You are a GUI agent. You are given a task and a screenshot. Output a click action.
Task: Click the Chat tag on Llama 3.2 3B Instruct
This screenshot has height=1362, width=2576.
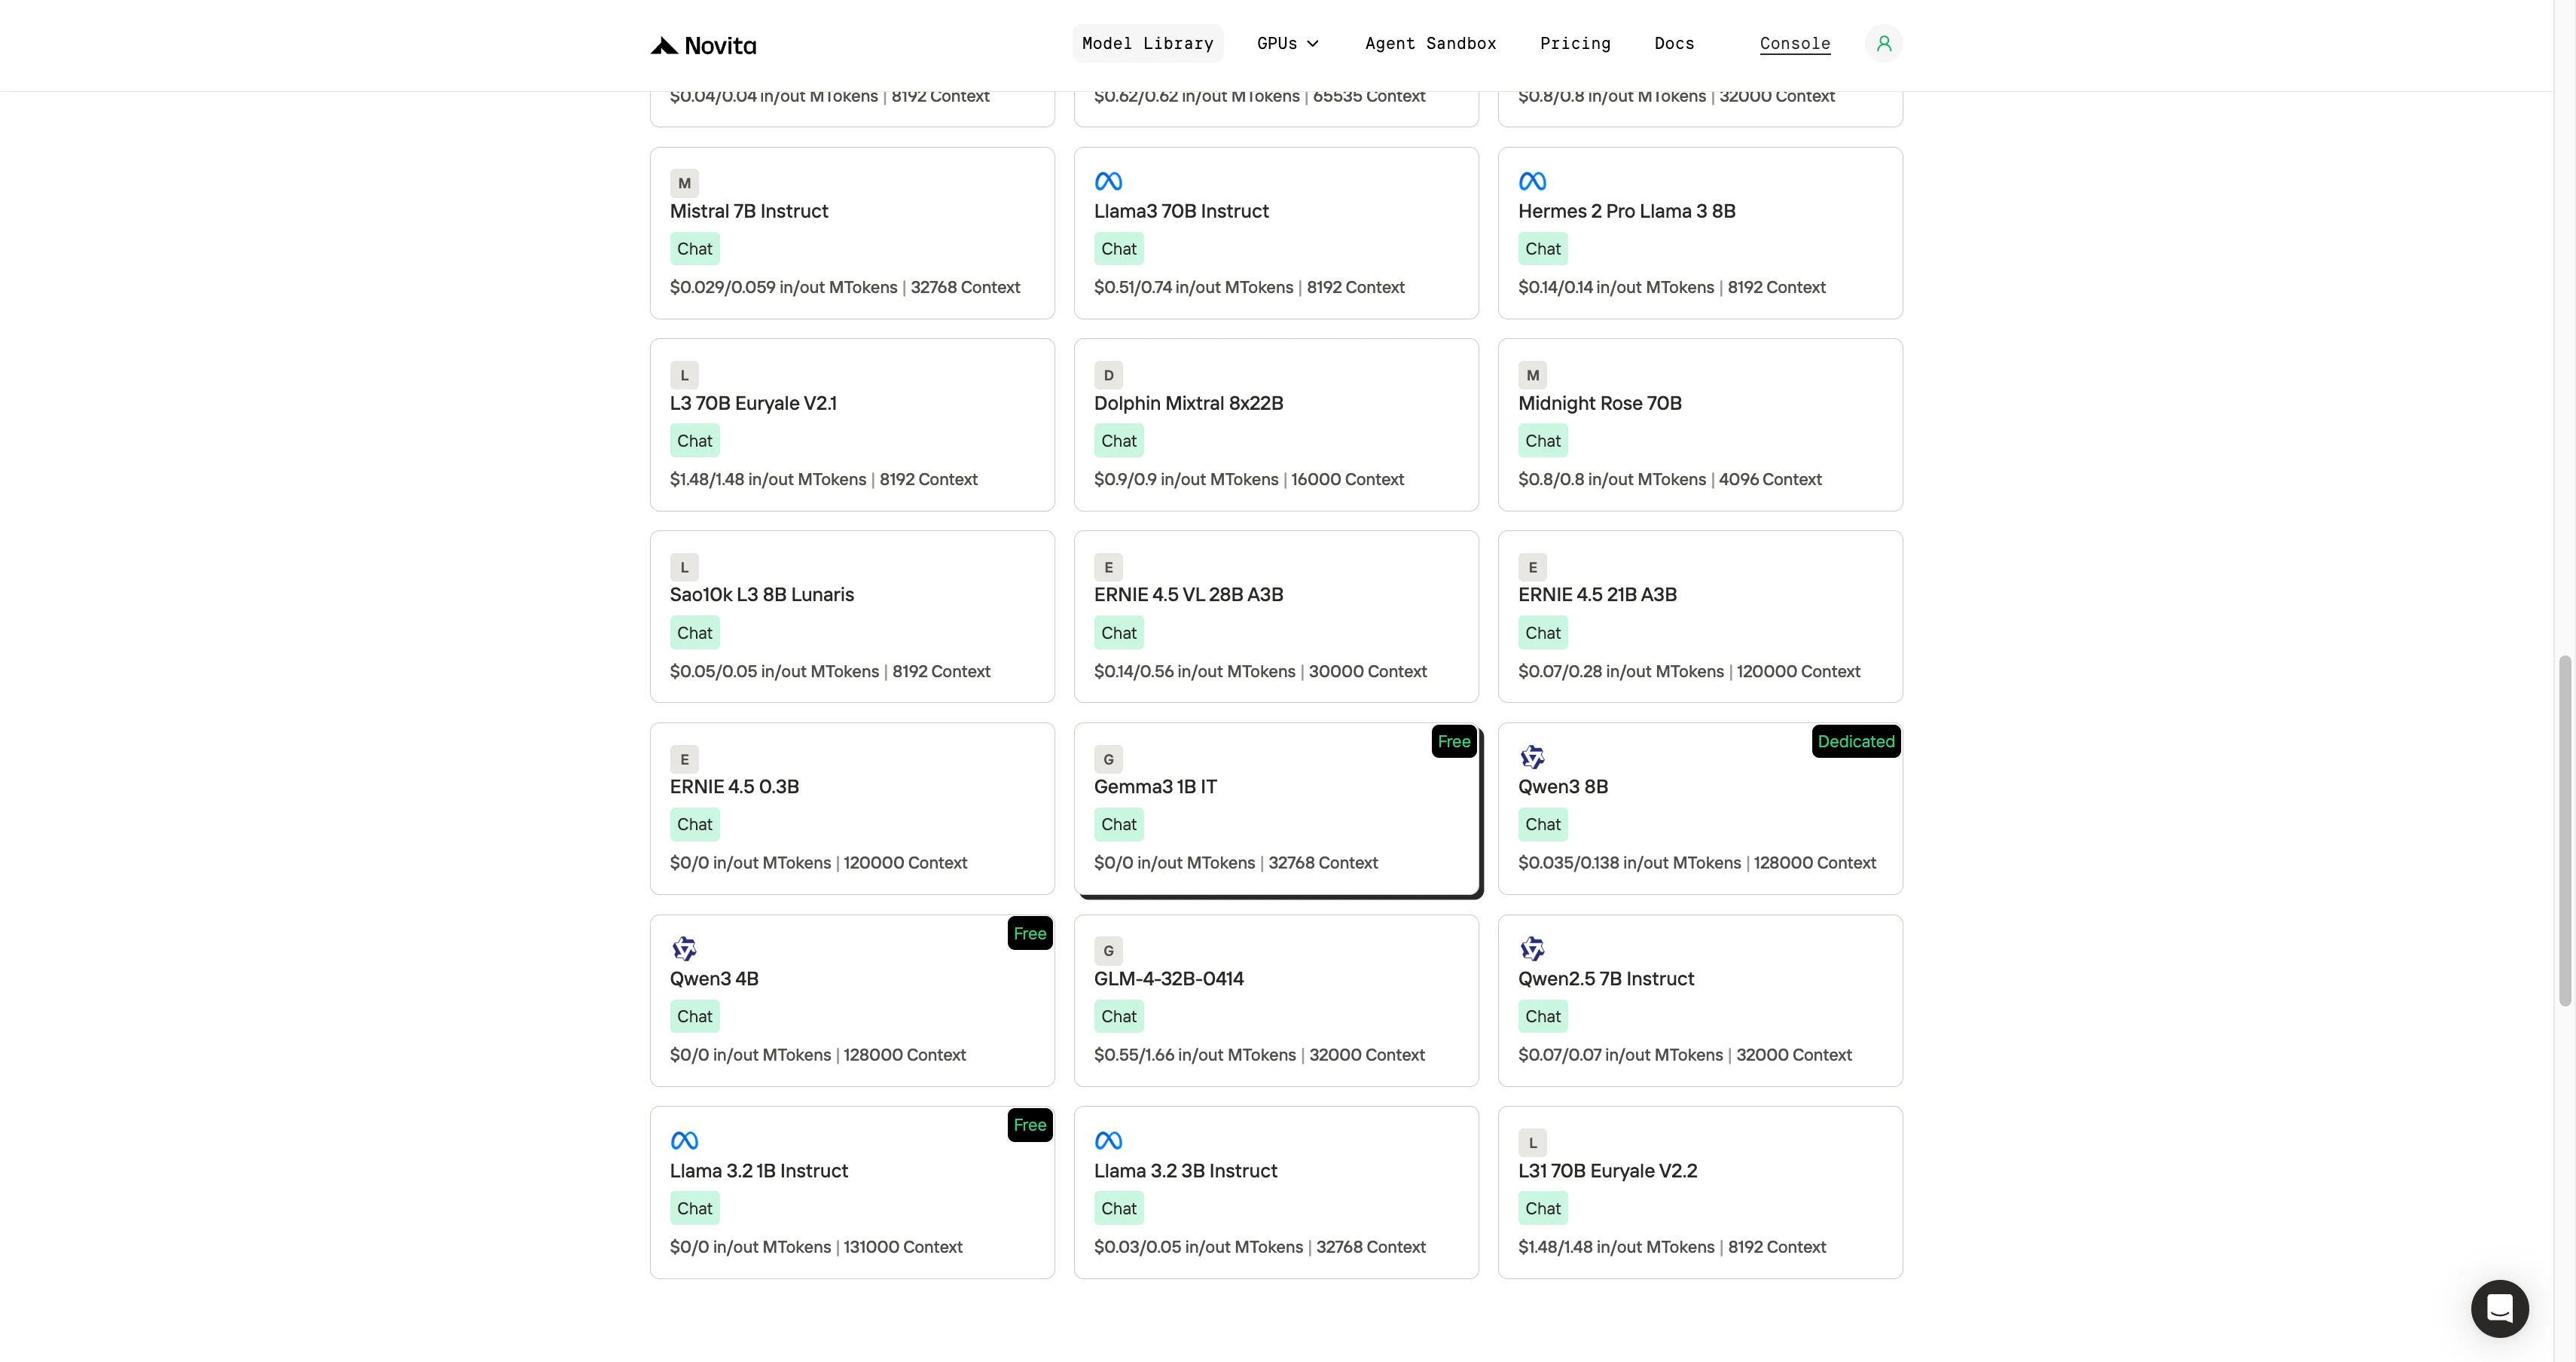coord(1118,1208)
